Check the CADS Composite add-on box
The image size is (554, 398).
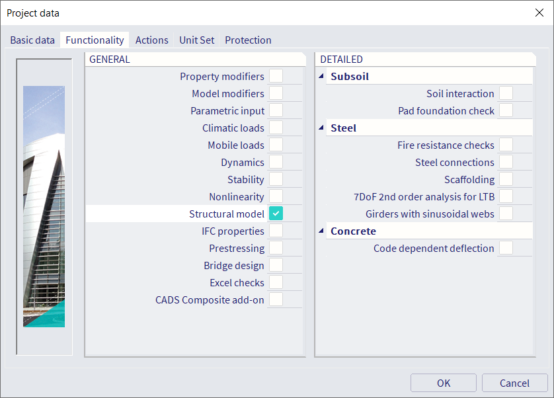276,299
